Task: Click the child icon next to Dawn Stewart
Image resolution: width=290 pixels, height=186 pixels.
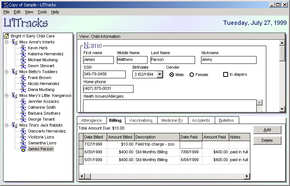Action: (23, 66)
